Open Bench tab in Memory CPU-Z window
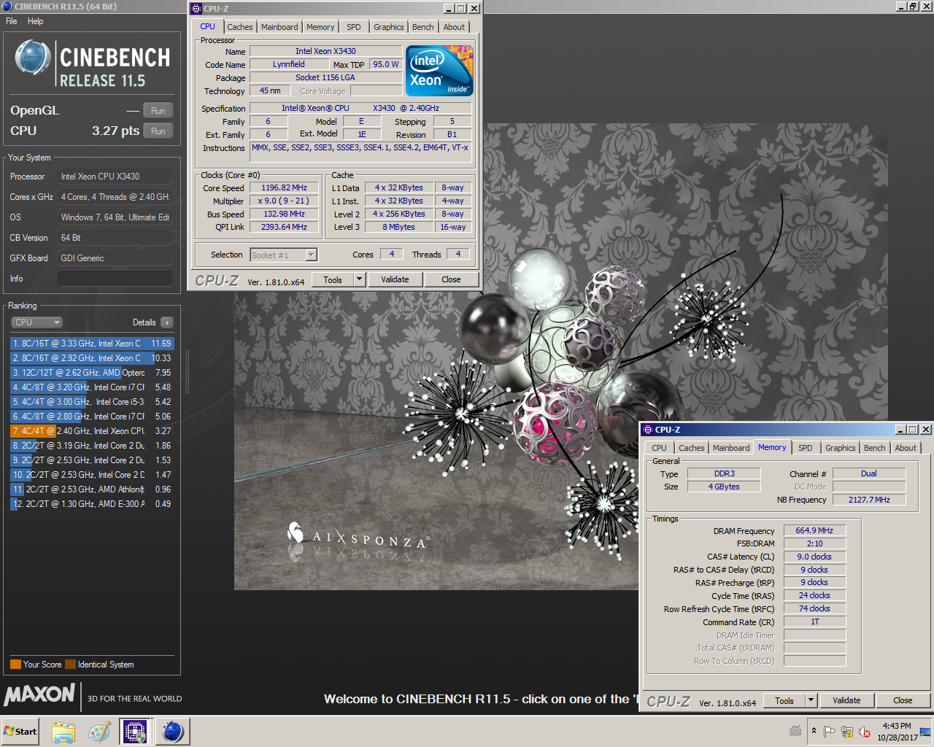Screen dimensions: 934x747 875,448
